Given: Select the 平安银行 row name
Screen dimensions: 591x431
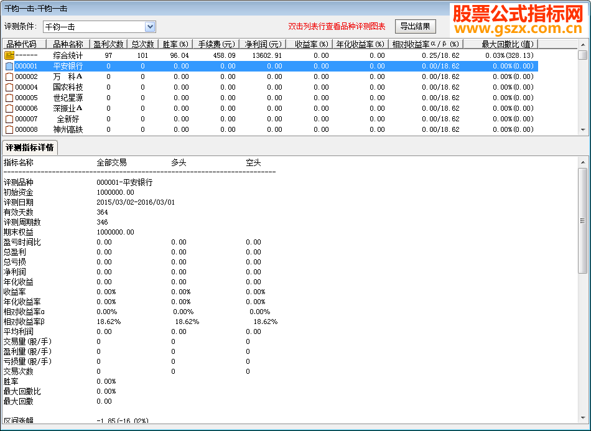Looking at the screenshot, I should tap(68, 66).
